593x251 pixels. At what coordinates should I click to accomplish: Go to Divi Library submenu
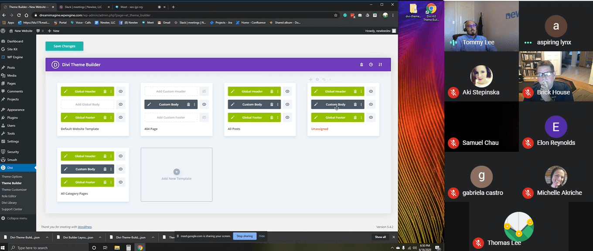9,203
